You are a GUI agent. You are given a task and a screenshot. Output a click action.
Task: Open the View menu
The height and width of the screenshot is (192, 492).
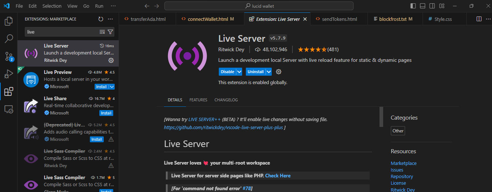coord(72,6)
